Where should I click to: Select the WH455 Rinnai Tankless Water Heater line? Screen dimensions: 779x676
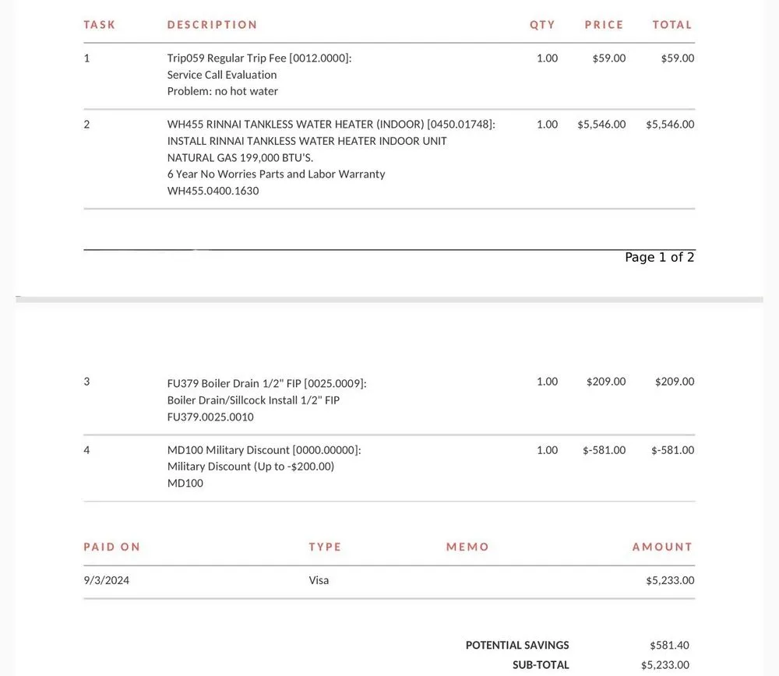pyautogui.click(x=331, y=125)
